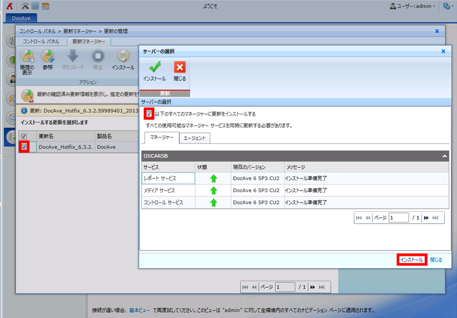The height and width of the screenshot is (318, 457).
Task: Open the job schedule calendar icon
Action: click(46, 6)
